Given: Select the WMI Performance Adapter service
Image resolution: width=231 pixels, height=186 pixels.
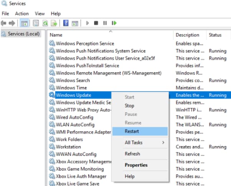Looking at the screenshot, I should coord(83,132).
